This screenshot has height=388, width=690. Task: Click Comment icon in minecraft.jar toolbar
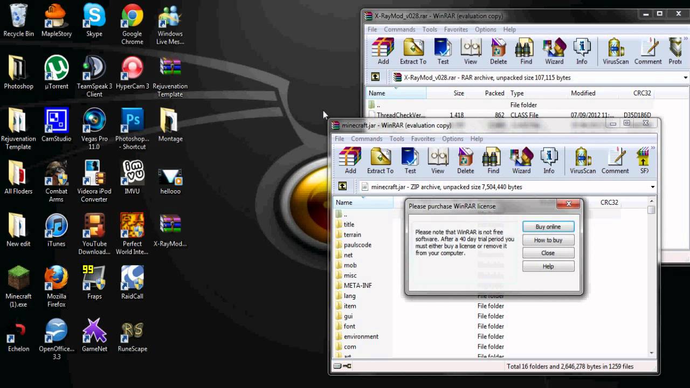tap(615, 161)
